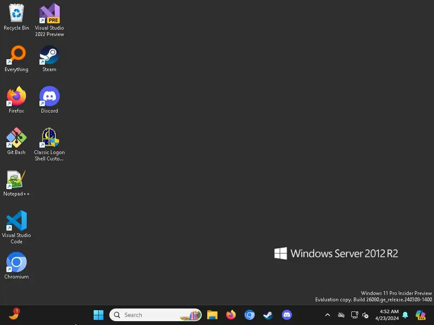Show hidden system tray icons
This screenshot has width=434, height=325.
coord(328,315)
